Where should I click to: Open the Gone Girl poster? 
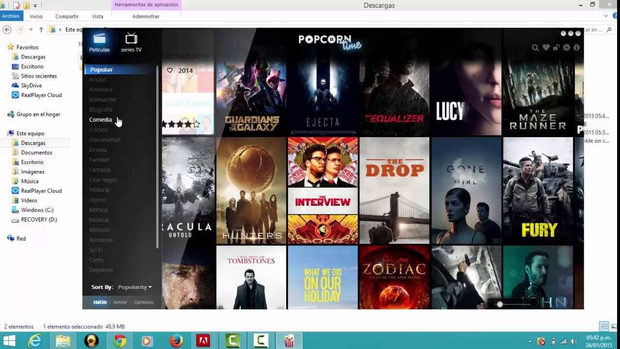click(x=466, y=190)
